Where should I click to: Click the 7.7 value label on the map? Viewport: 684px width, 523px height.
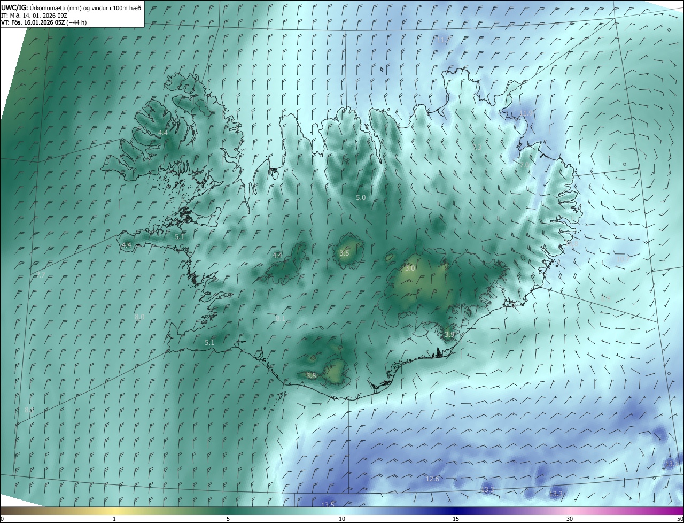click(41, 275)
